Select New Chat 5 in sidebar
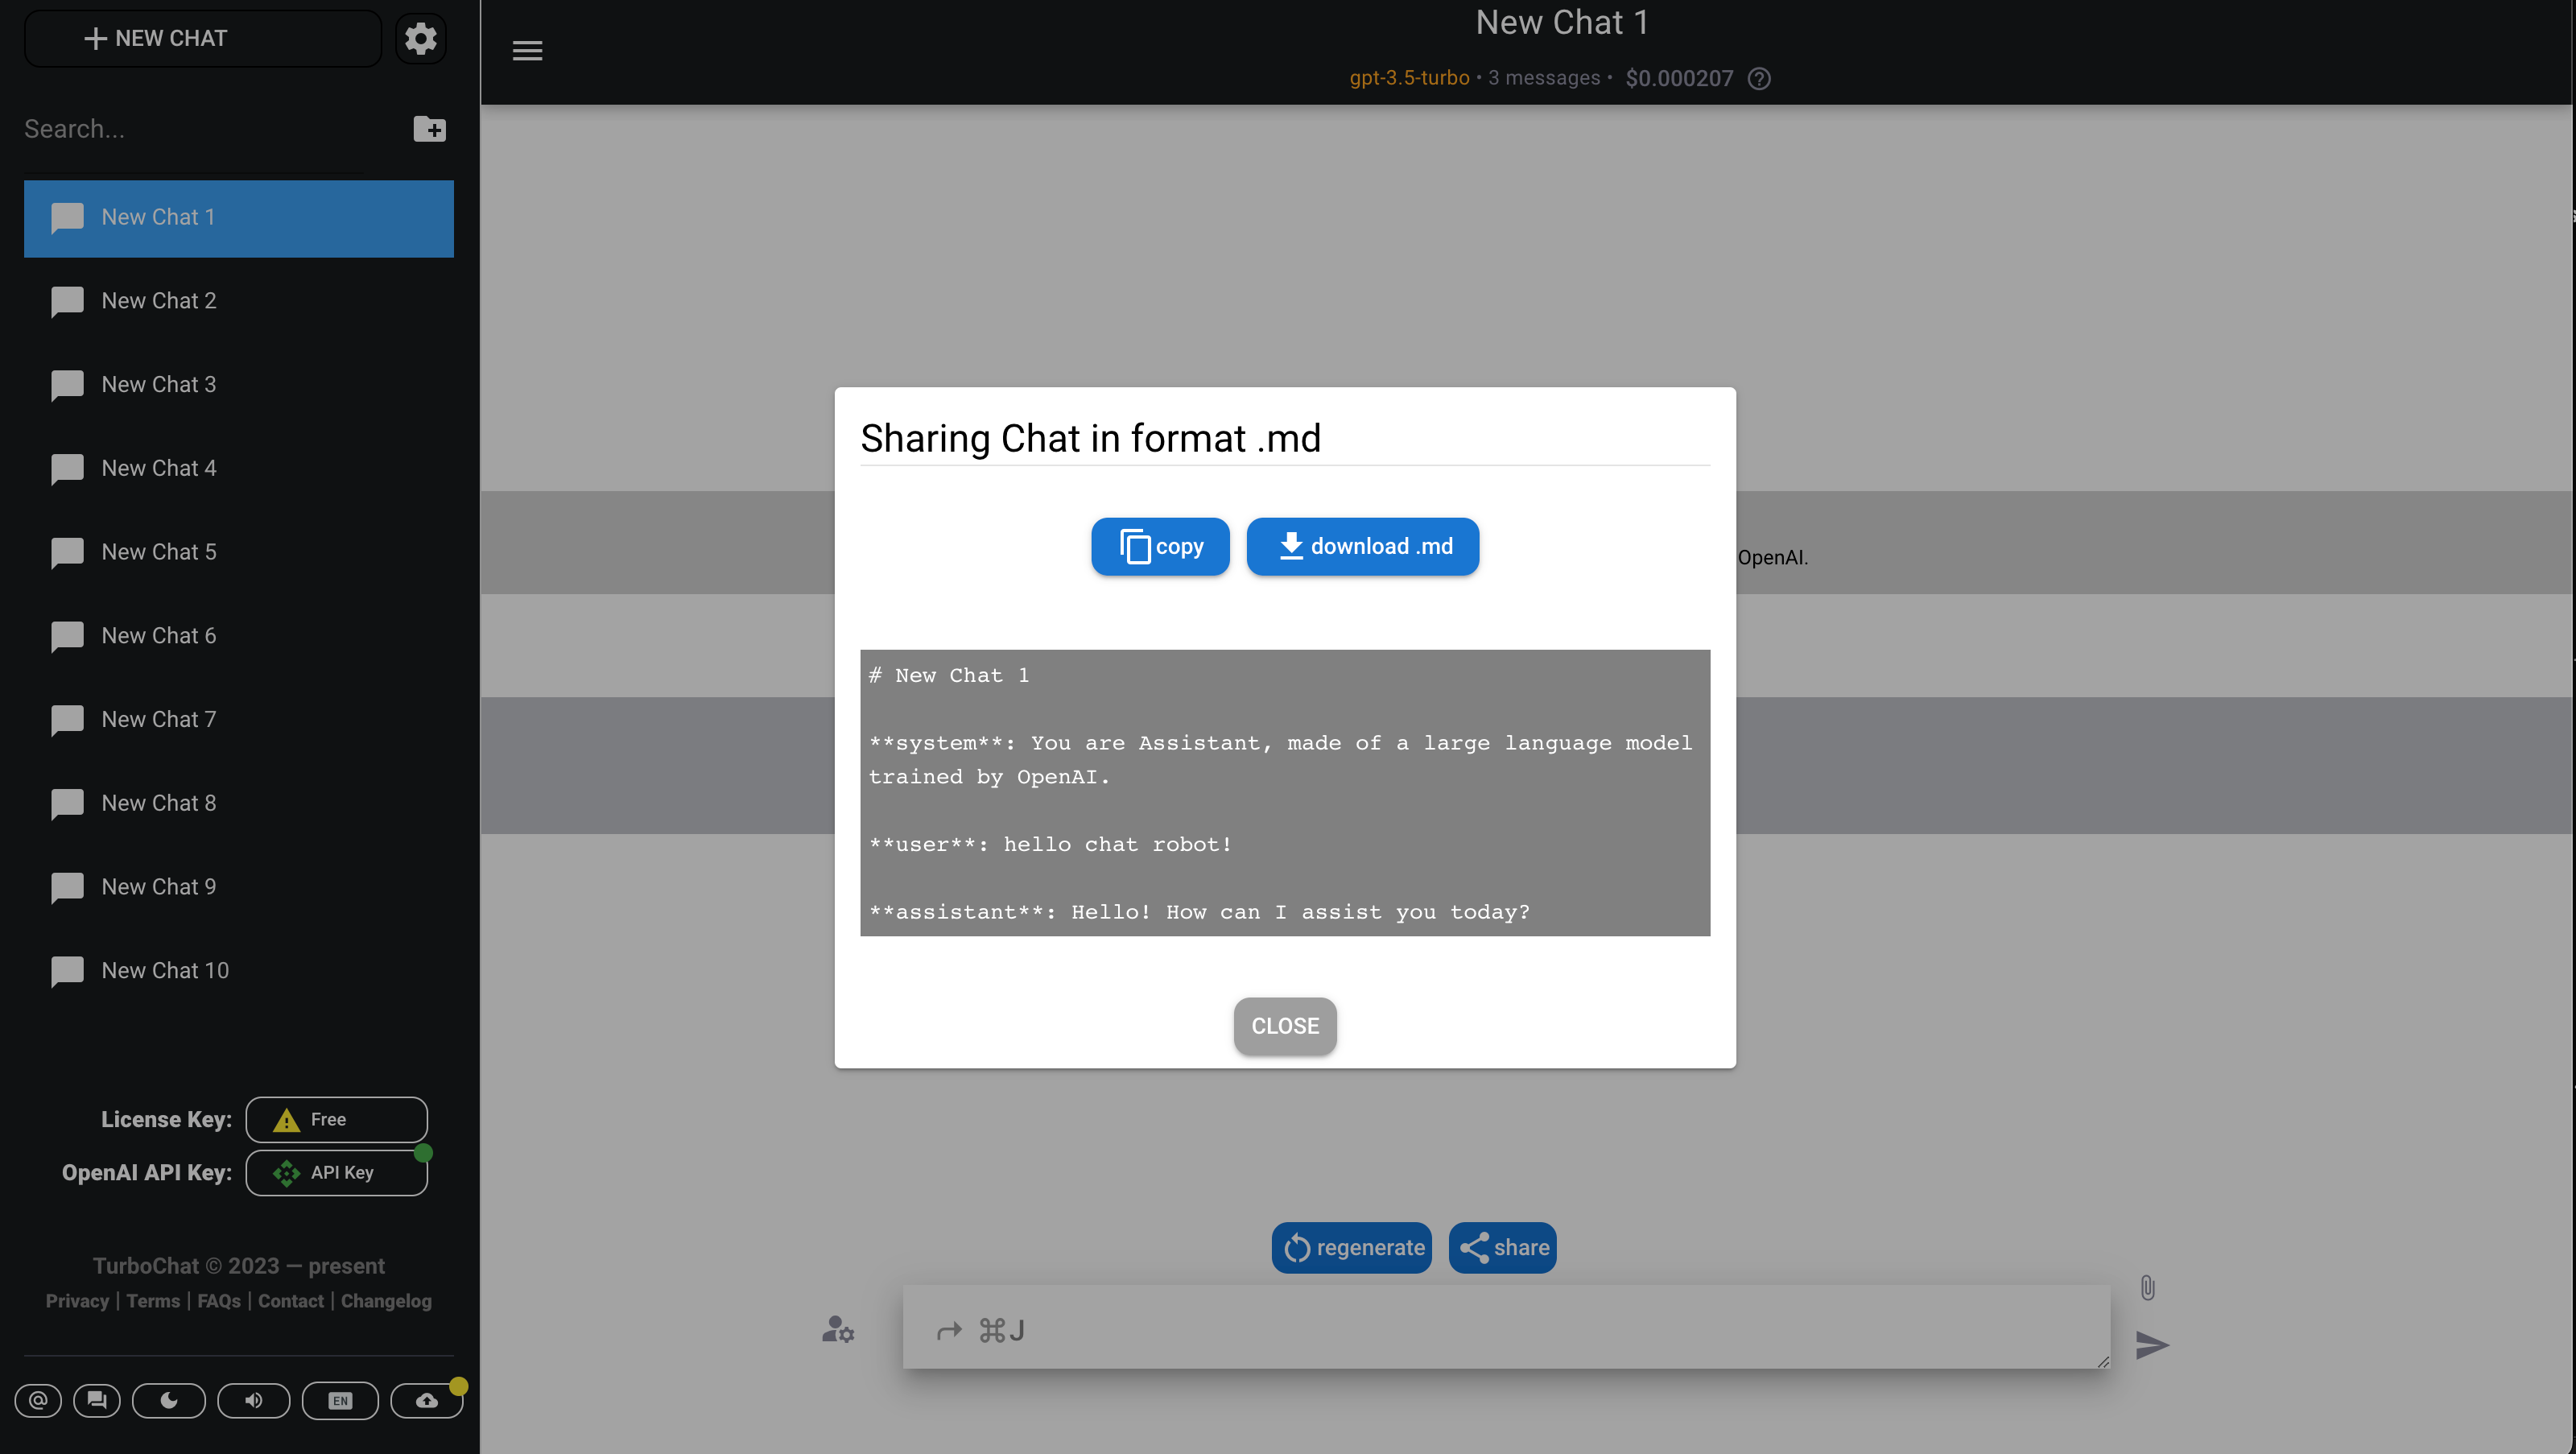2576x1454 pixels. (x=158, y=552)
